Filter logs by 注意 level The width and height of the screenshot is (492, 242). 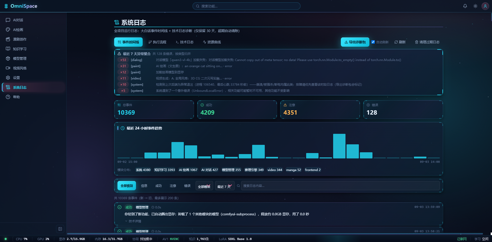point(173,186)
